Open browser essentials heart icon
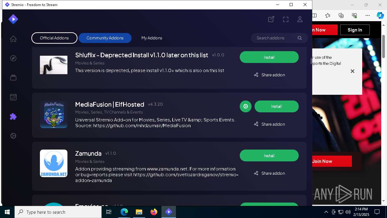 [x=354, y=15]
